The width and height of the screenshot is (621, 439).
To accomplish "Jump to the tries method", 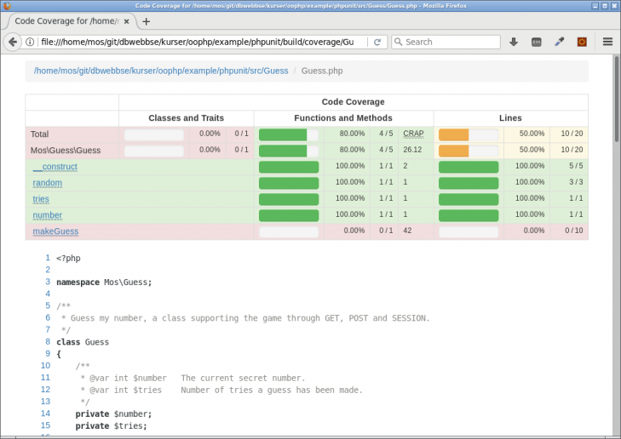I will coord(41,199).
